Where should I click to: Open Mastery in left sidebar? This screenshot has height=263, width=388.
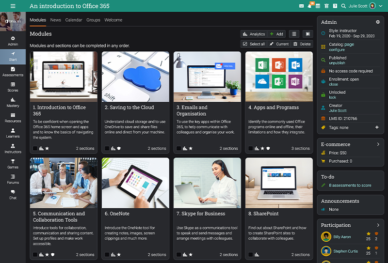pos(13,102)
